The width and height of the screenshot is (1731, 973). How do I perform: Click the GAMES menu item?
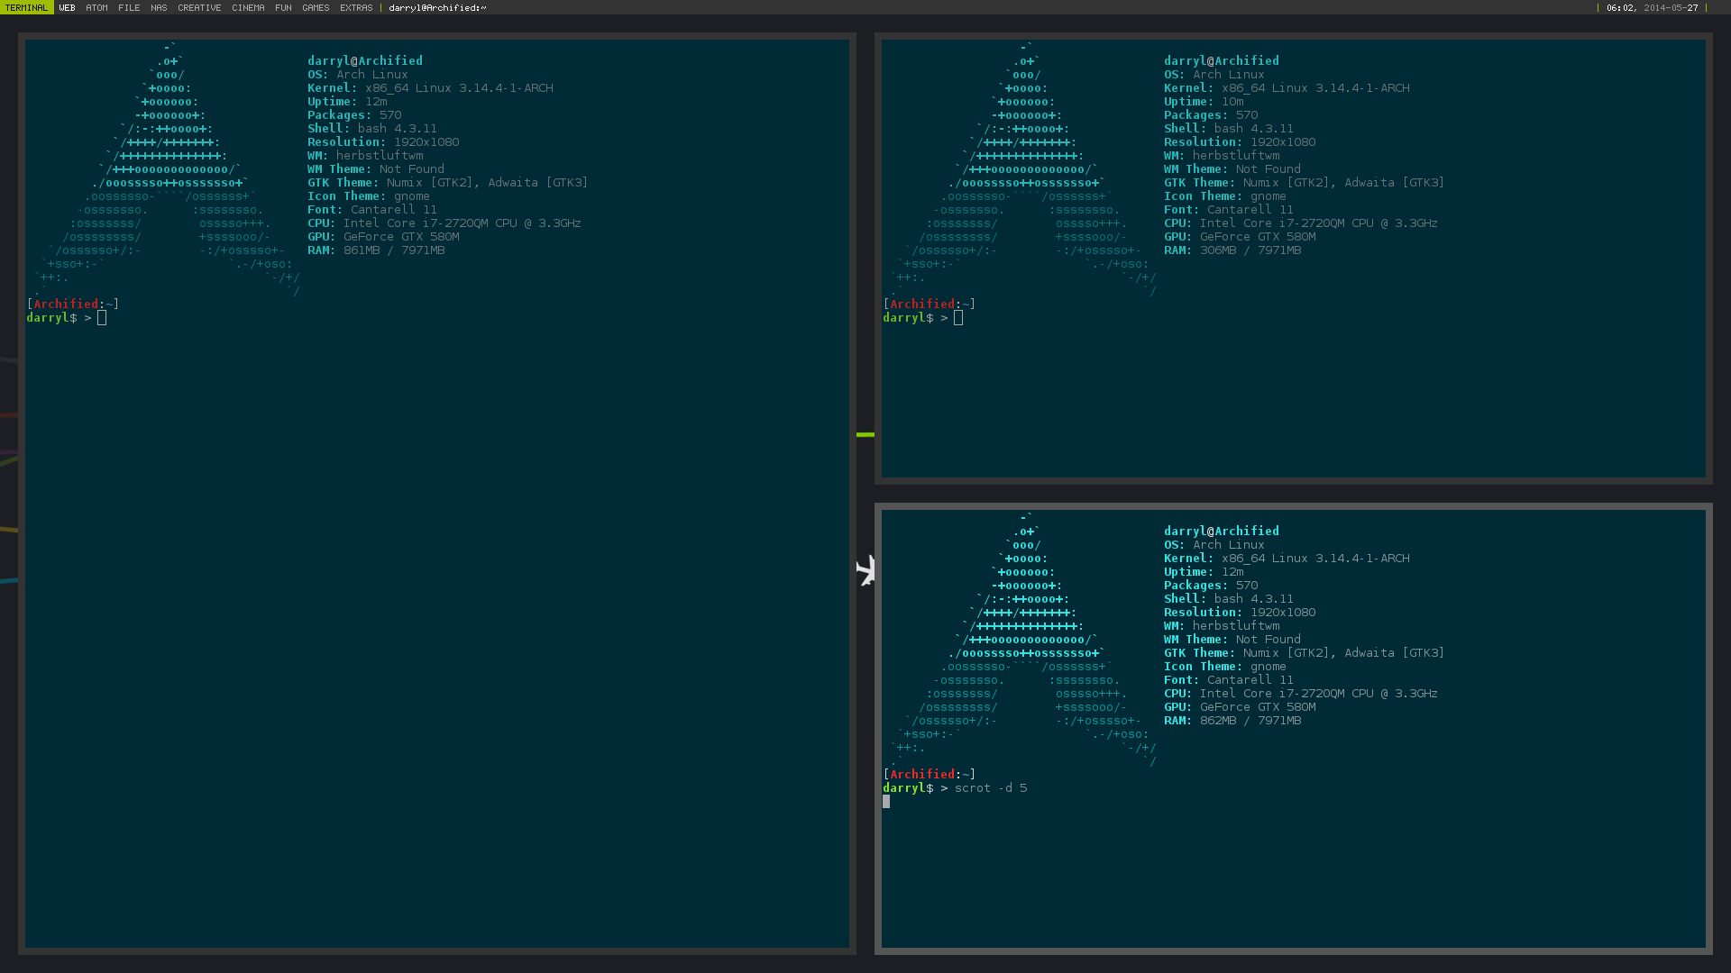316,8
